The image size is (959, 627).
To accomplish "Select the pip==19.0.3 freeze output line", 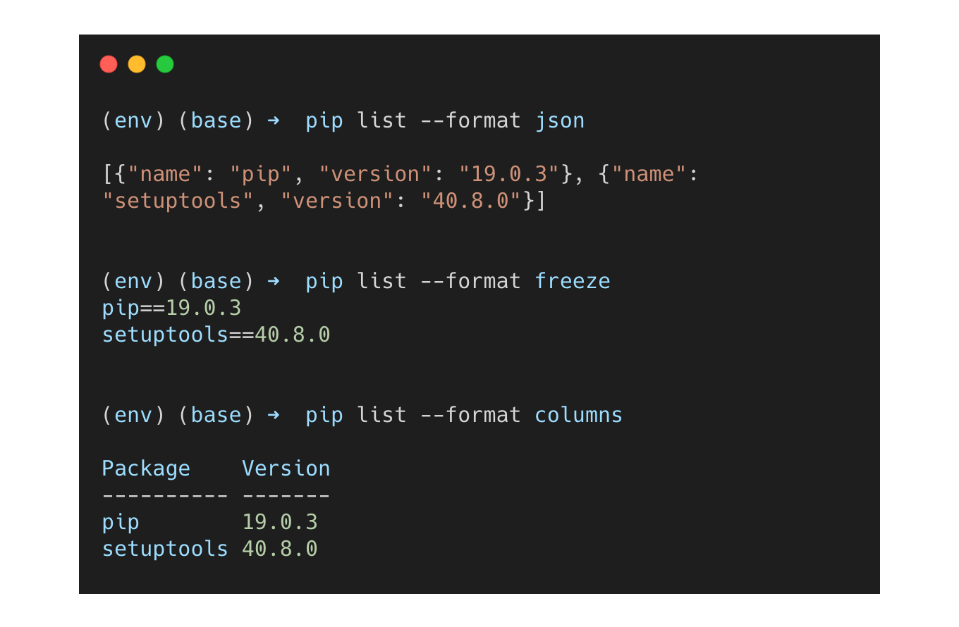I will tap(171, 308).
